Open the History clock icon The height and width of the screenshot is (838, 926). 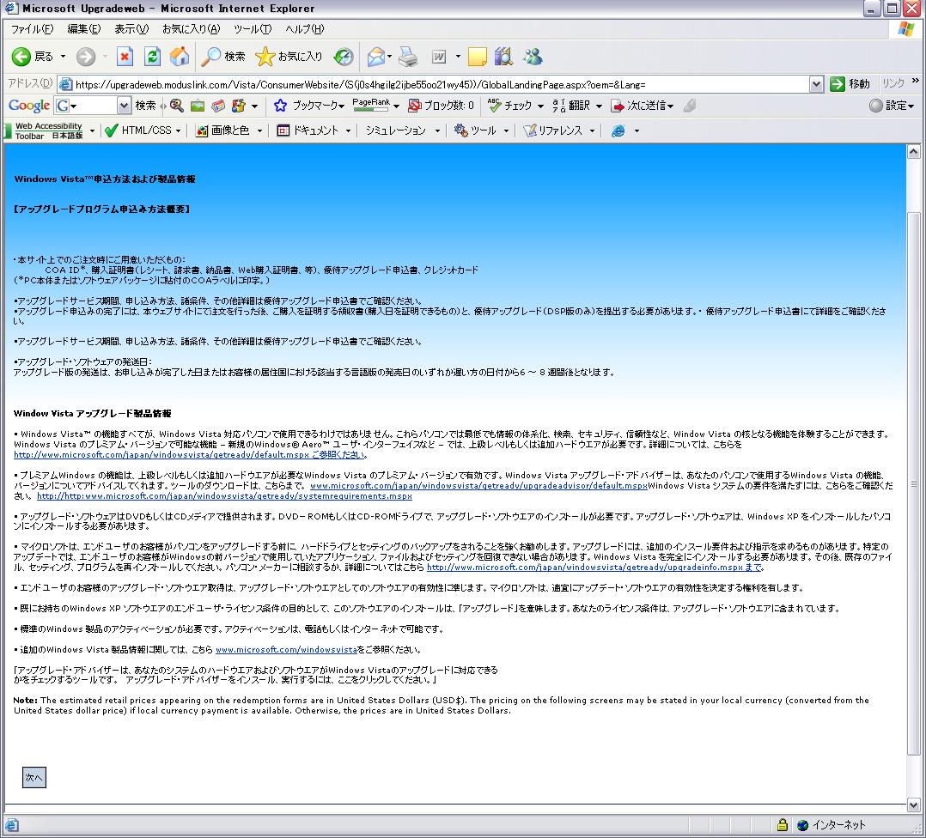(343, 57)
